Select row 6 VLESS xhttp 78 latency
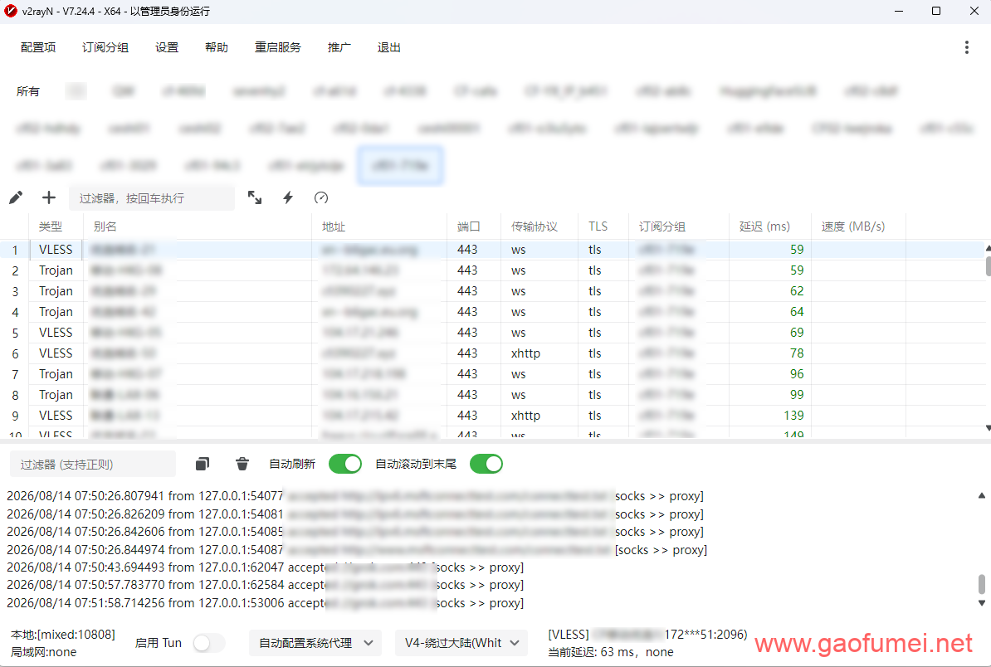 point(491,353)
